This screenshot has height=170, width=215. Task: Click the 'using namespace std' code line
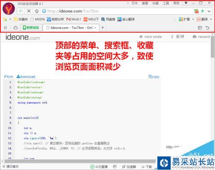(x=33, y=103)
